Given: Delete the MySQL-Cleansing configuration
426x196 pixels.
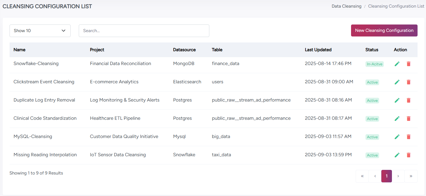Looking at the screenshot, I should [x=408, y=137].
